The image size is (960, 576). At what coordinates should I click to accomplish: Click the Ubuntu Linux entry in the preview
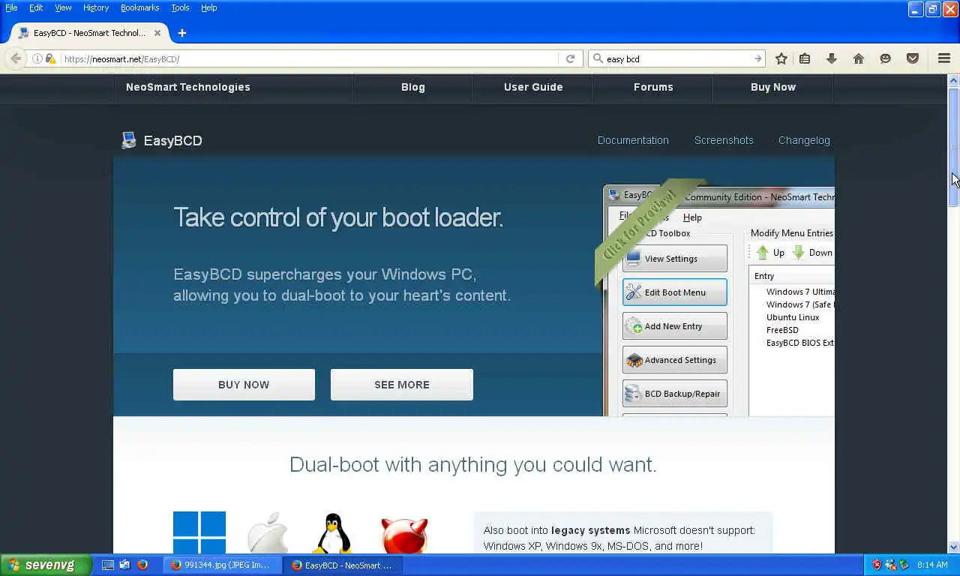pos(793,317)
